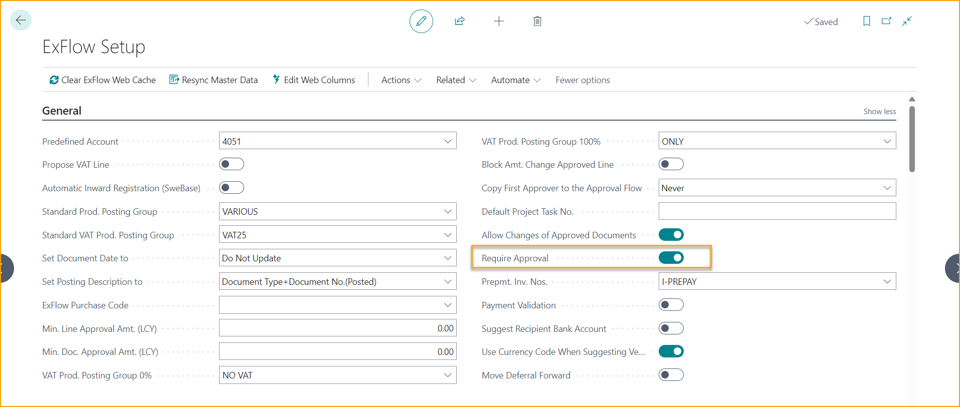The height and width of the screenshot is (407, 960).
Task: Toggle Propose VAT Line switch
Action: (x=232, y=164)
